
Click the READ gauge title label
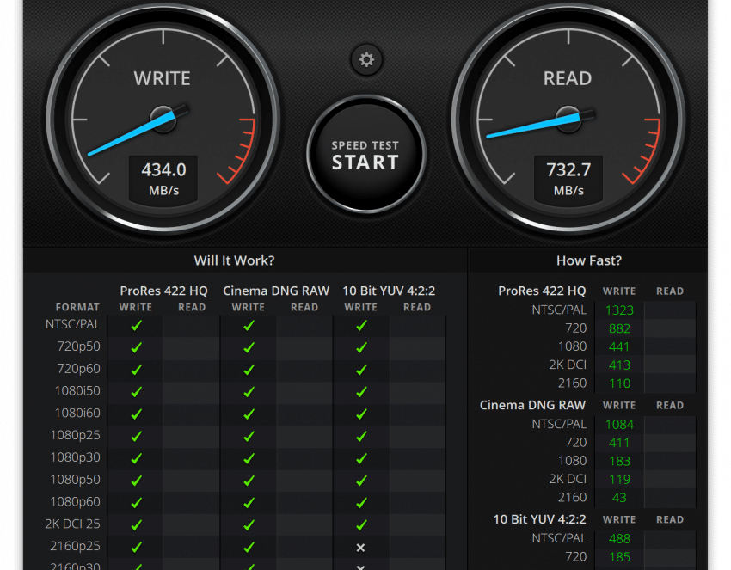(x=568, y=78)
